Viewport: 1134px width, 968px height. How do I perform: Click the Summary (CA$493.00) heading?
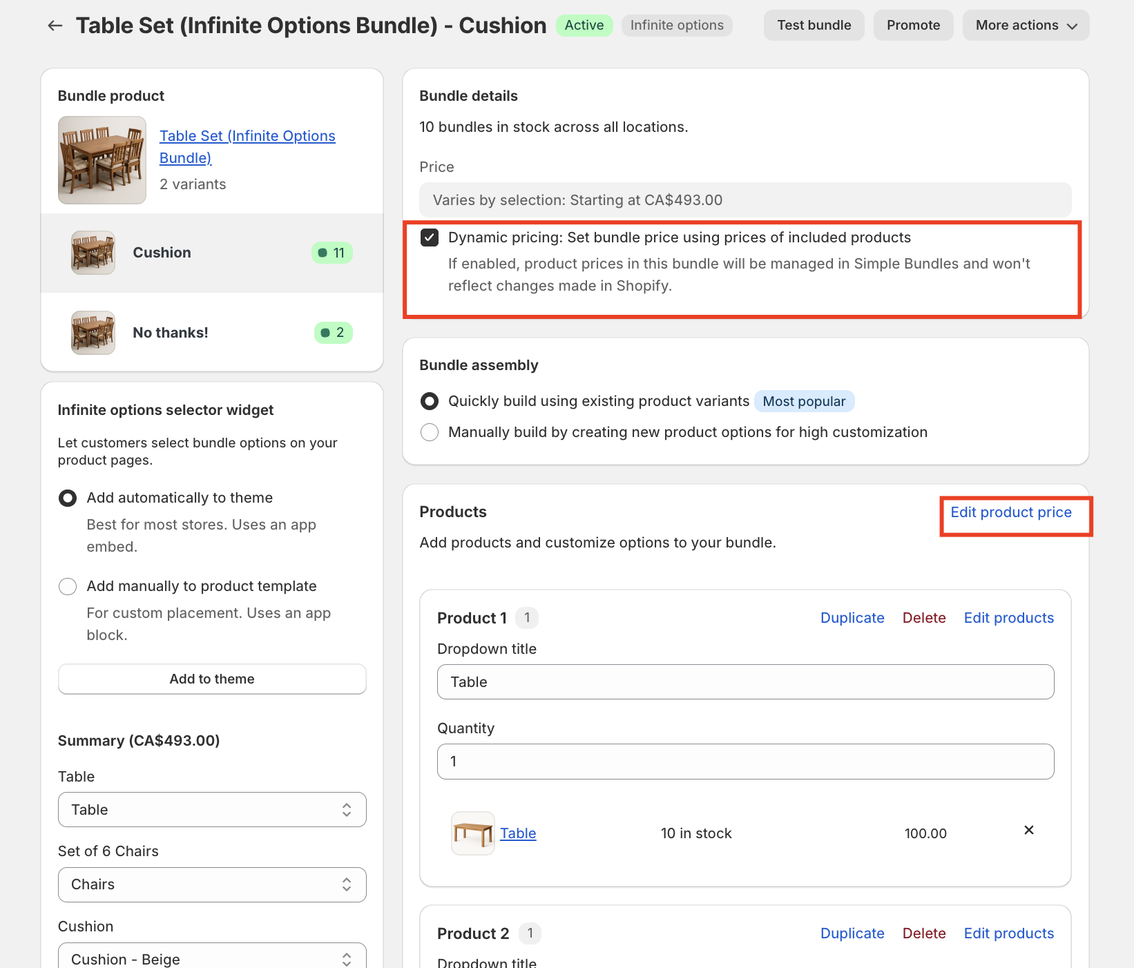139,741
